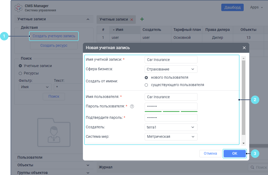Click the green plus add-tab icon
Viewport: 268px width, 175px height.
point(142,19)
